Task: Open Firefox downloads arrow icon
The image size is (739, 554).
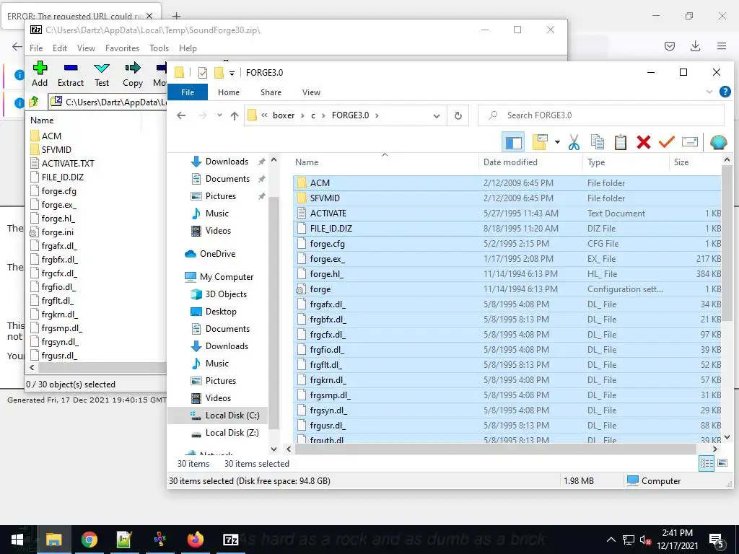Action: tap(695, 45)
